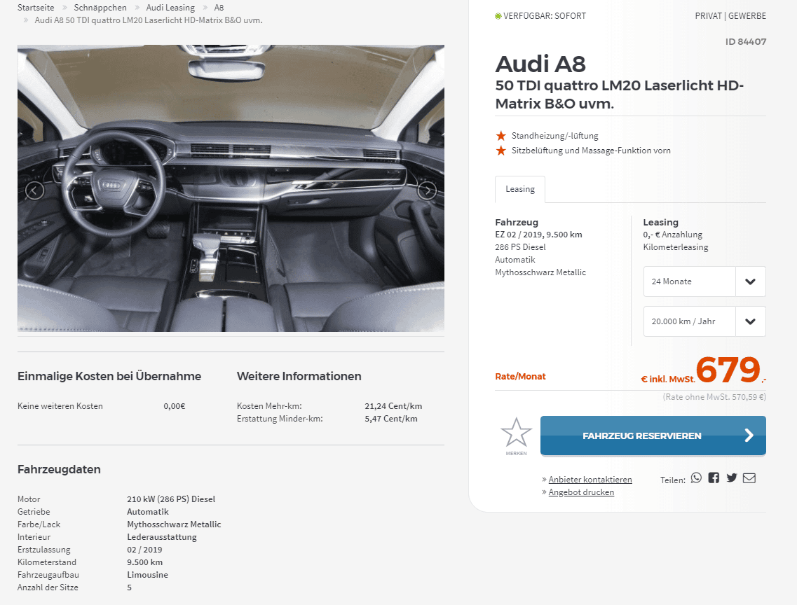Click the Lederausstattung value
This screenshot has width=797, height=605.
tap(162, 537)
